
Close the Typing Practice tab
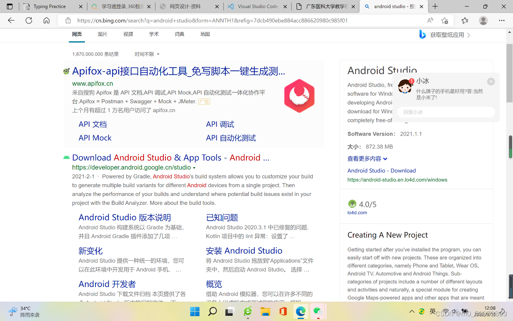tap(81, 6)
